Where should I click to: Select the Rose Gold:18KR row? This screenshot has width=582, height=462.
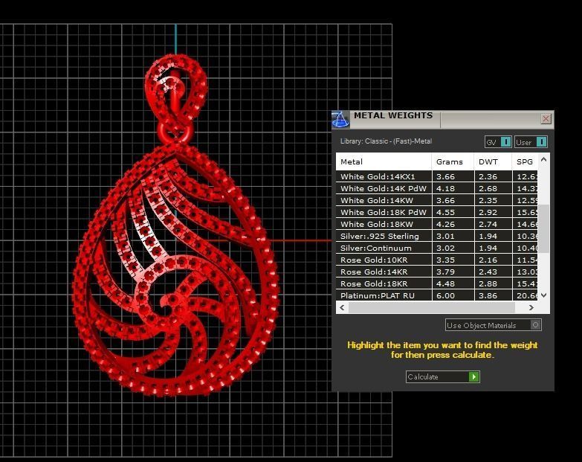[437, 283]
